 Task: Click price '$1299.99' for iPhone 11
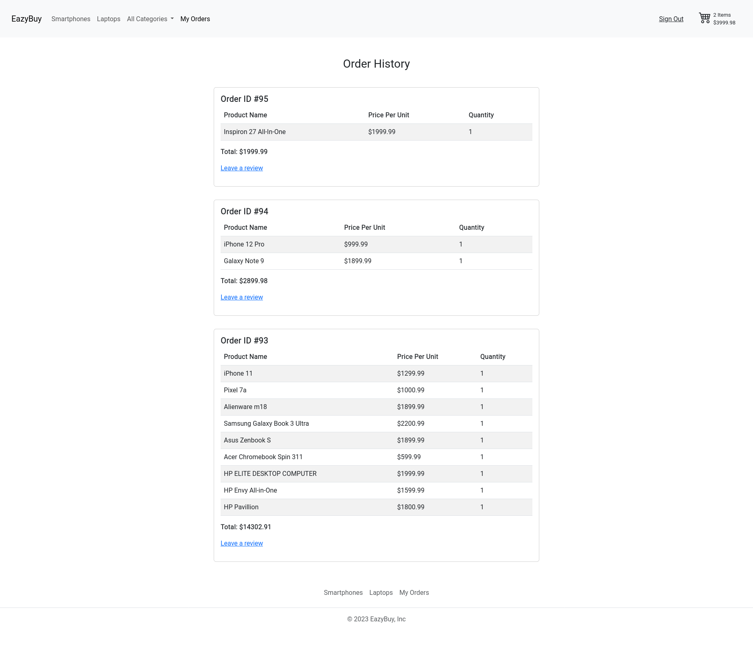point(411,374)
